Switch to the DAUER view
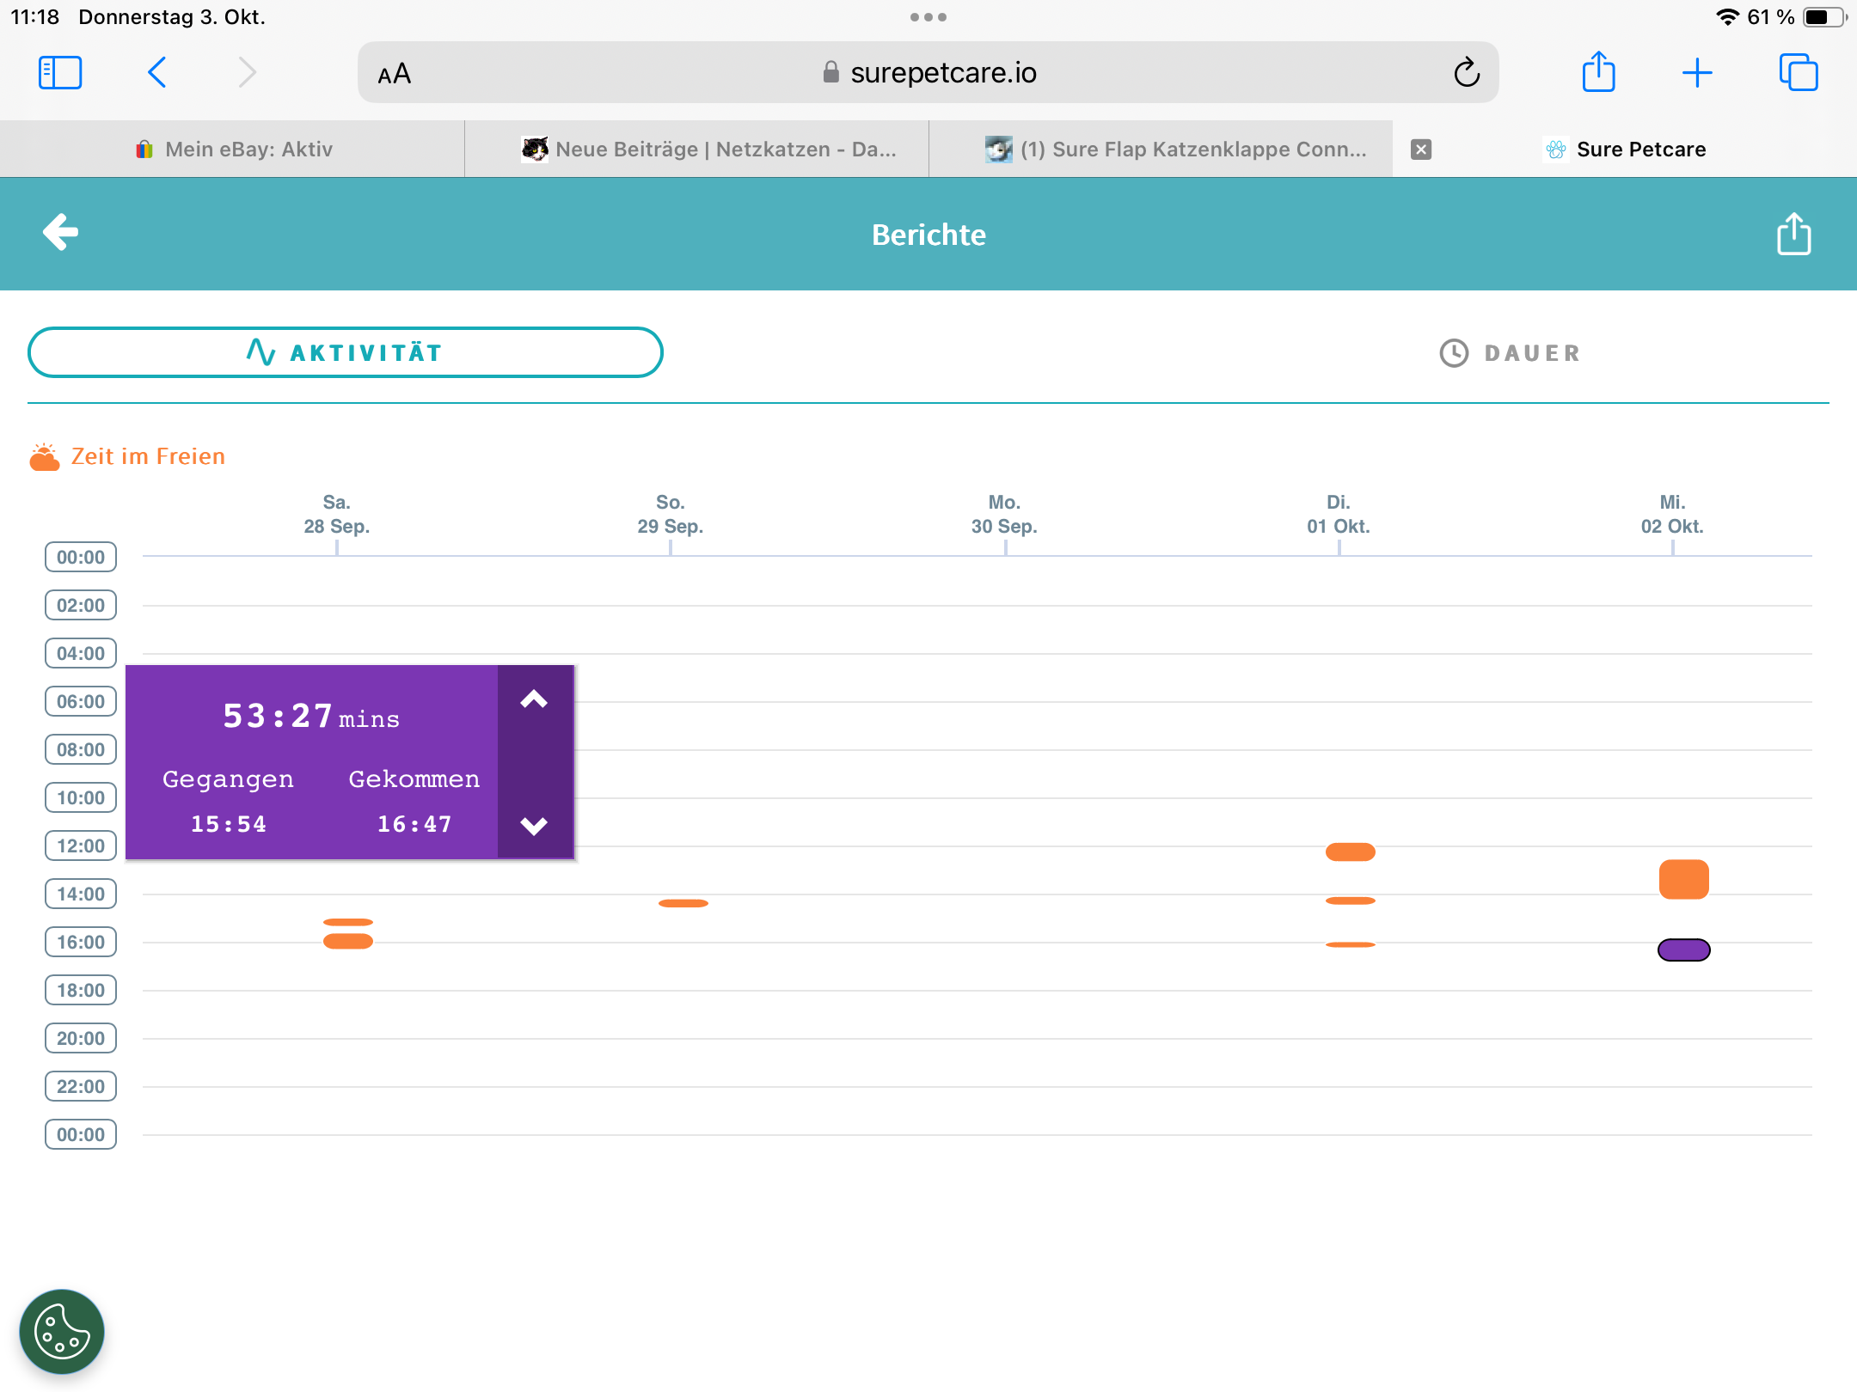1857x1392 pixels. pyautogui.click(x=1511, y=353)
